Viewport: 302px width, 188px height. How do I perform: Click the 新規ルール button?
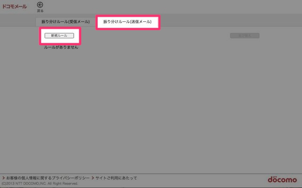click(x=59, y=35)
